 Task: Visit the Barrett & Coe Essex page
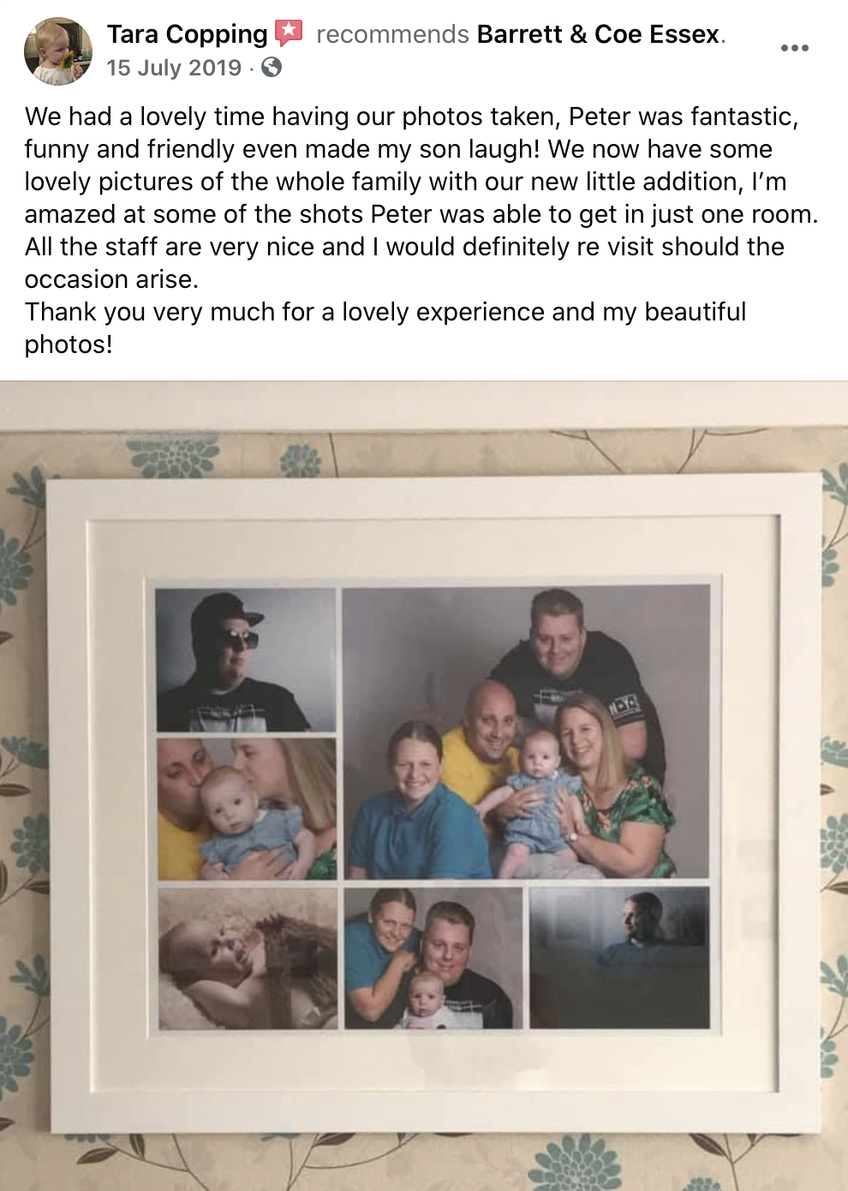[x=599, y=34]
